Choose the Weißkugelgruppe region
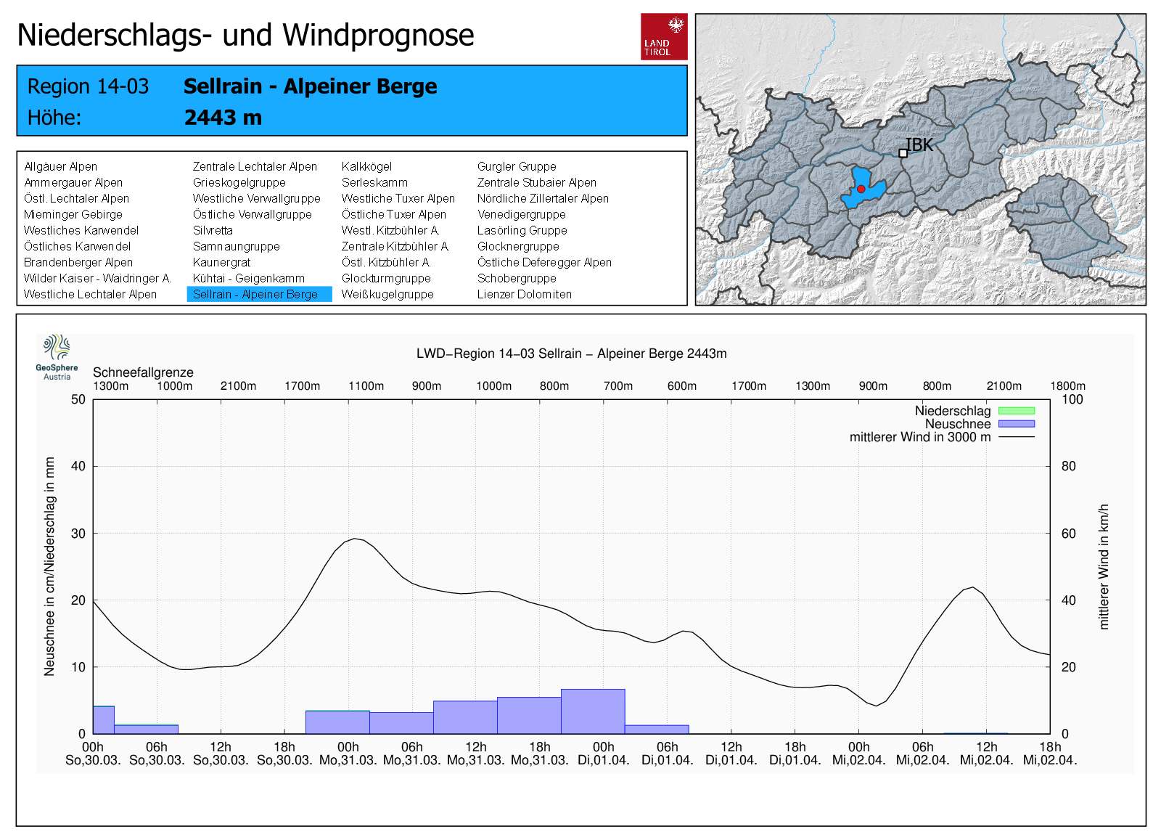 pyautogui.click(x=387, y=294)
